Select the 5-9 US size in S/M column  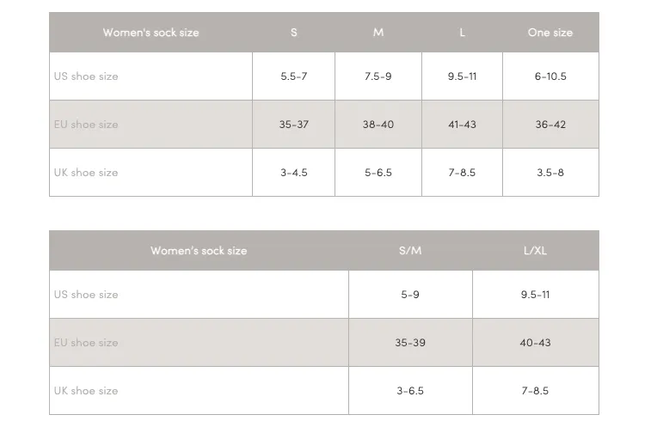(x=410, y=295)
